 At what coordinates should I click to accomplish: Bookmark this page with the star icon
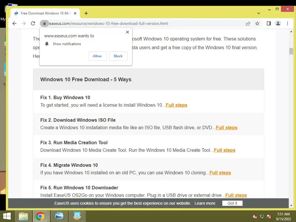pyautogui.click(x=257, y=23)
